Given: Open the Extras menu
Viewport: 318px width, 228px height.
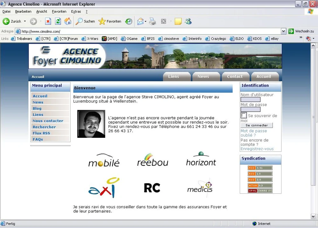Looking at the screenshot, I should click(x=76, y=11).
